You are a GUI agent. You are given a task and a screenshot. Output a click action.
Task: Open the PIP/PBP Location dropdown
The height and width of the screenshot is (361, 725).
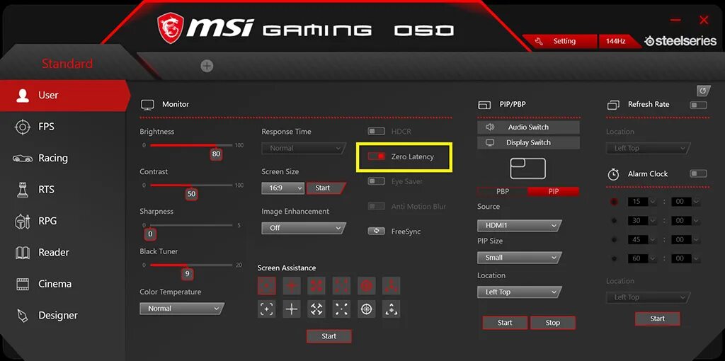click(x=519, y=292)
